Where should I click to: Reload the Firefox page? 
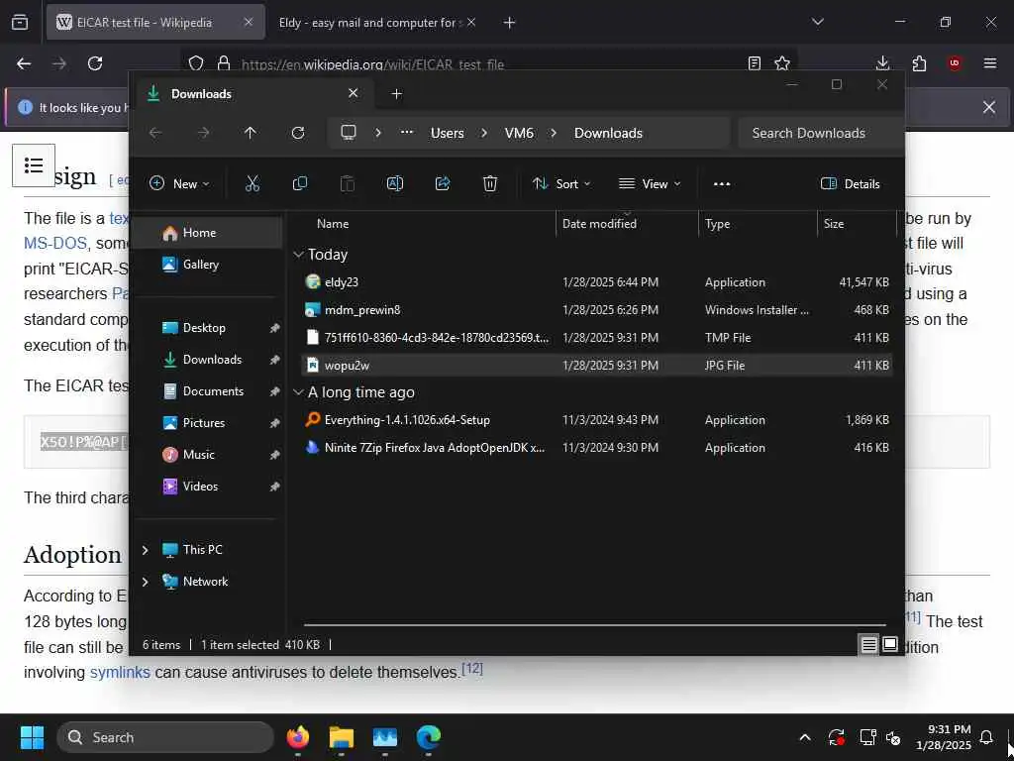(95, 63)
